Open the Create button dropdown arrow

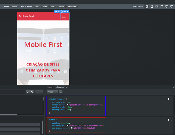pyautogui.click(x=56, y=92)
